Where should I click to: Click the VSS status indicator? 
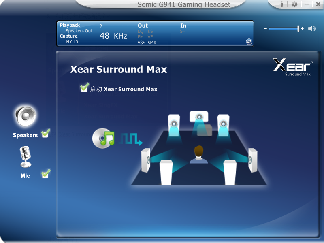(141, 43)
